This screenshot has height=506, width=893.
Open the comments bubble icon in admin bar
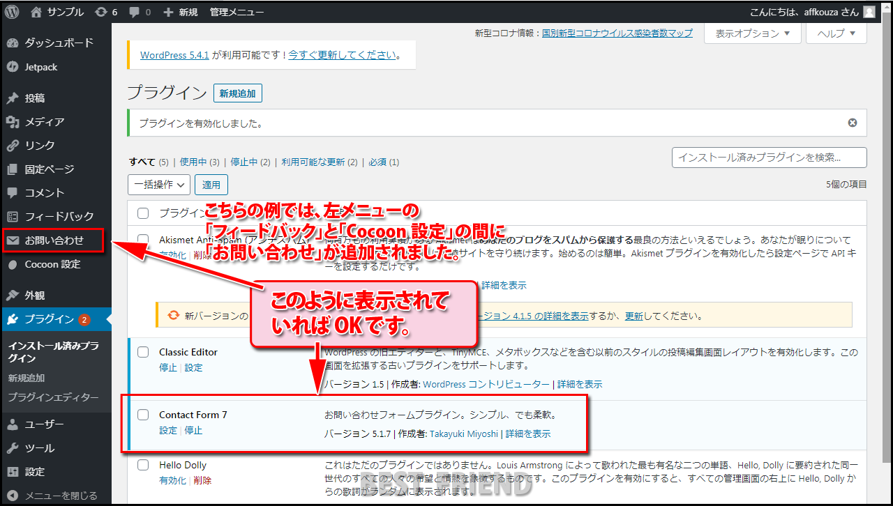(x=133, y=12)
